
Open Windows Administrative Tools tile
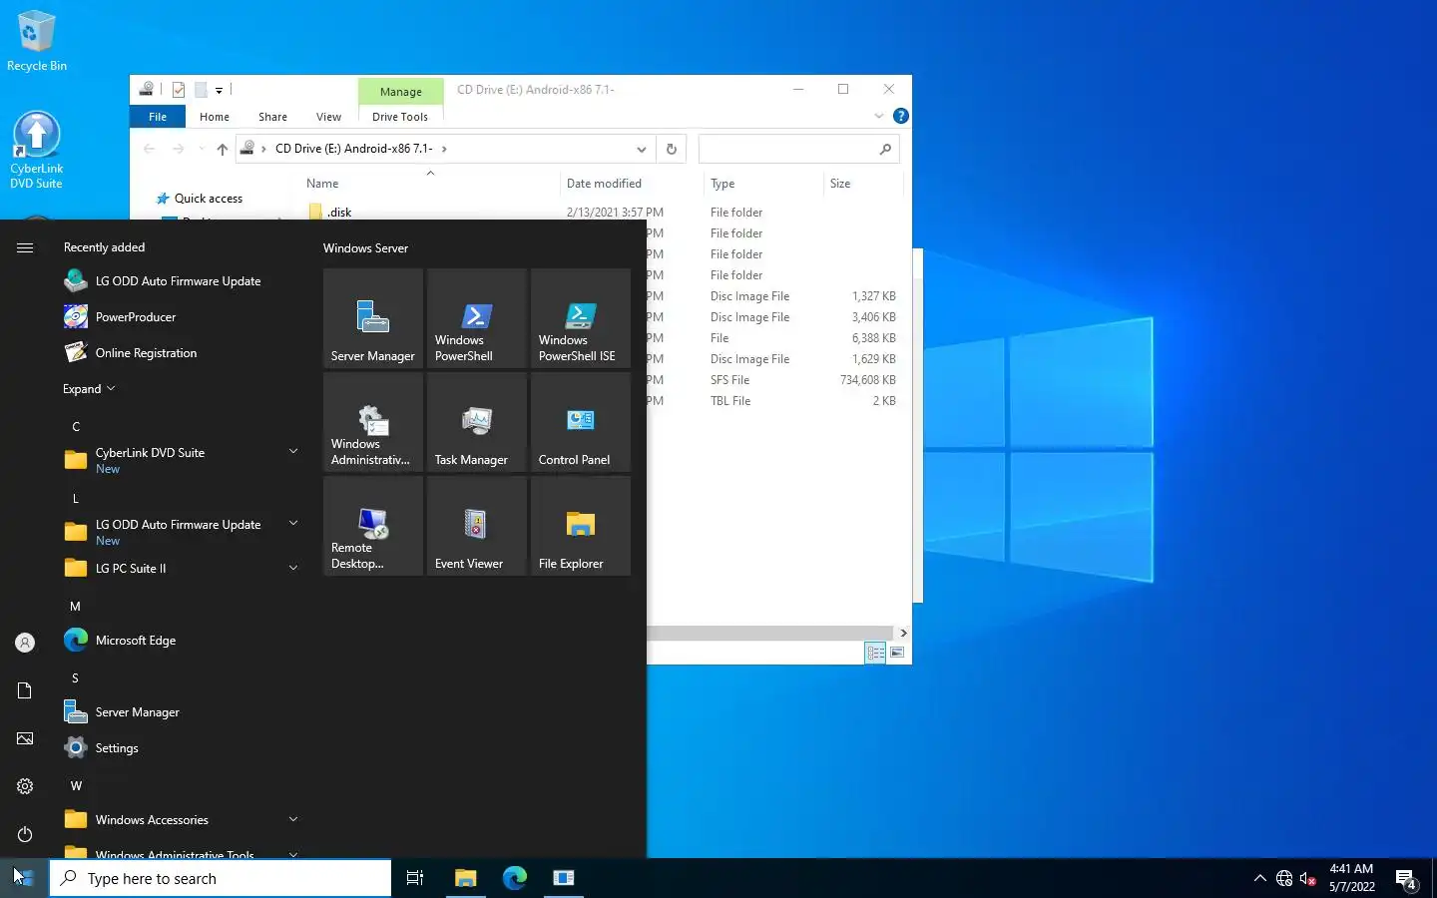click(x=373, y=422)
